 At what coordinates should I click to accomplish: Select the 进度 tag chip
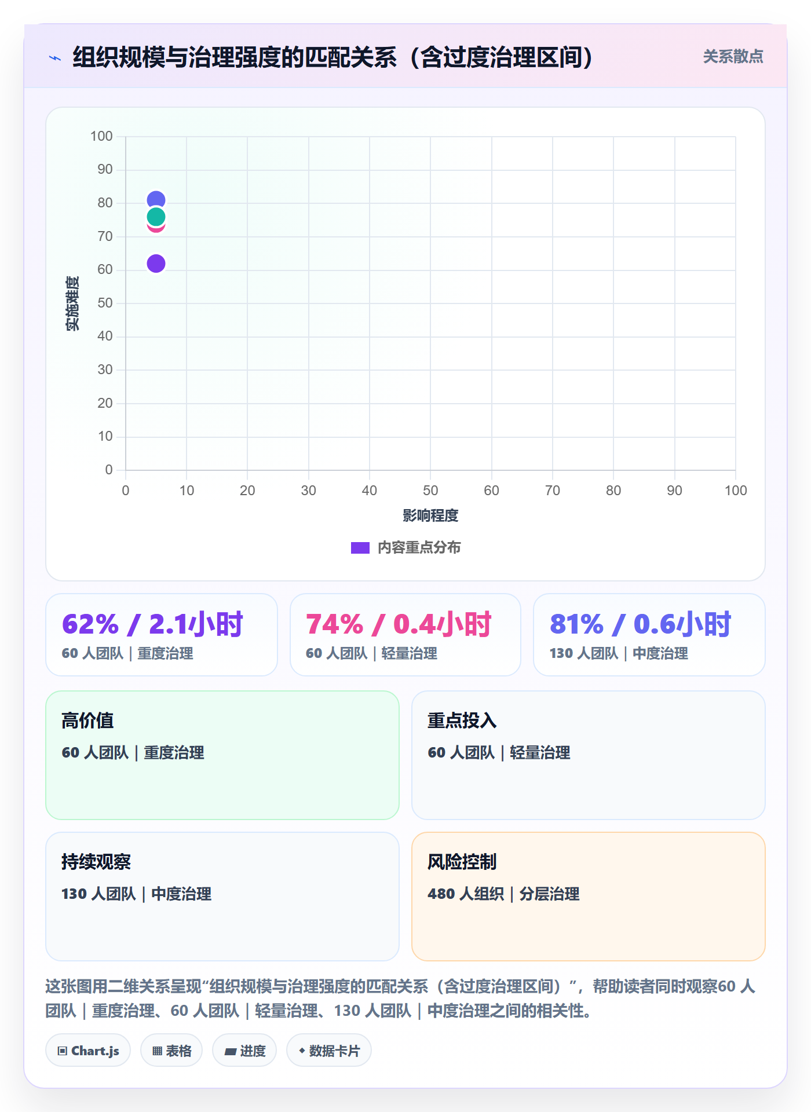244,1051
